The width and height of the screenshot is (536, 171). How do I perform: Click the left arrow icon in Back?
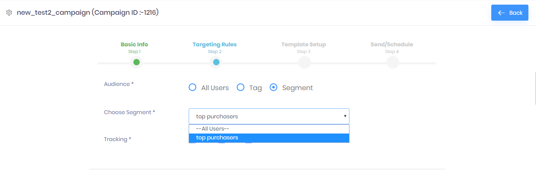[x=501, y=13]
